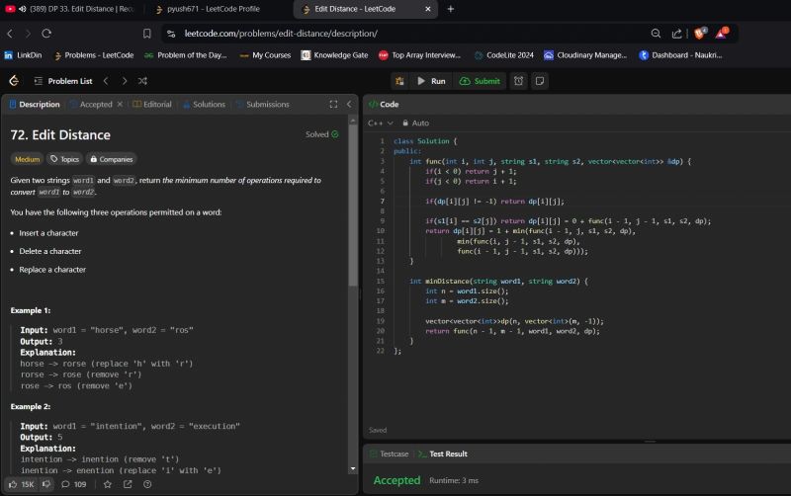Collapse the description panel chevron
791x496 pixels.
(x=349, y=105)
